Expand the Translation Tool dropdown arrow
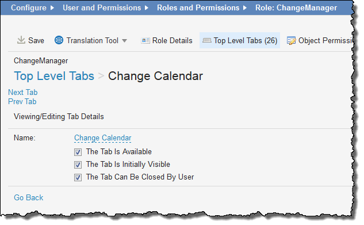364x225 pixels. (124, 41)
